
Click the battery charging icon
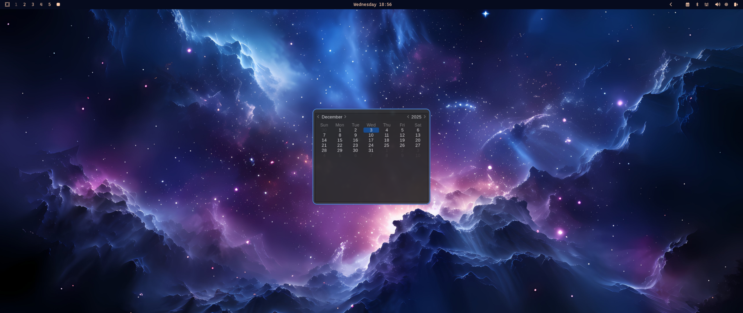click(x=736, y=4)
